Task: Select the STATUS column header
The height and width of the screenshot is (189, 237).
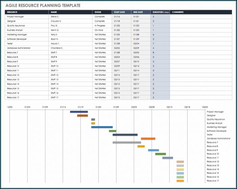Action: point(102,12)
